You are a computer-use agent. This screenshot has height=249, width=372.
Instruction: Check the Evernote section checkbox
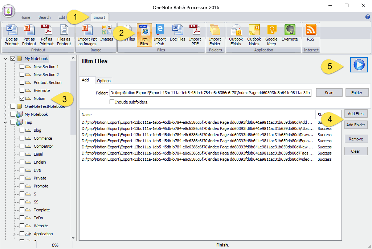coord(22,90)
